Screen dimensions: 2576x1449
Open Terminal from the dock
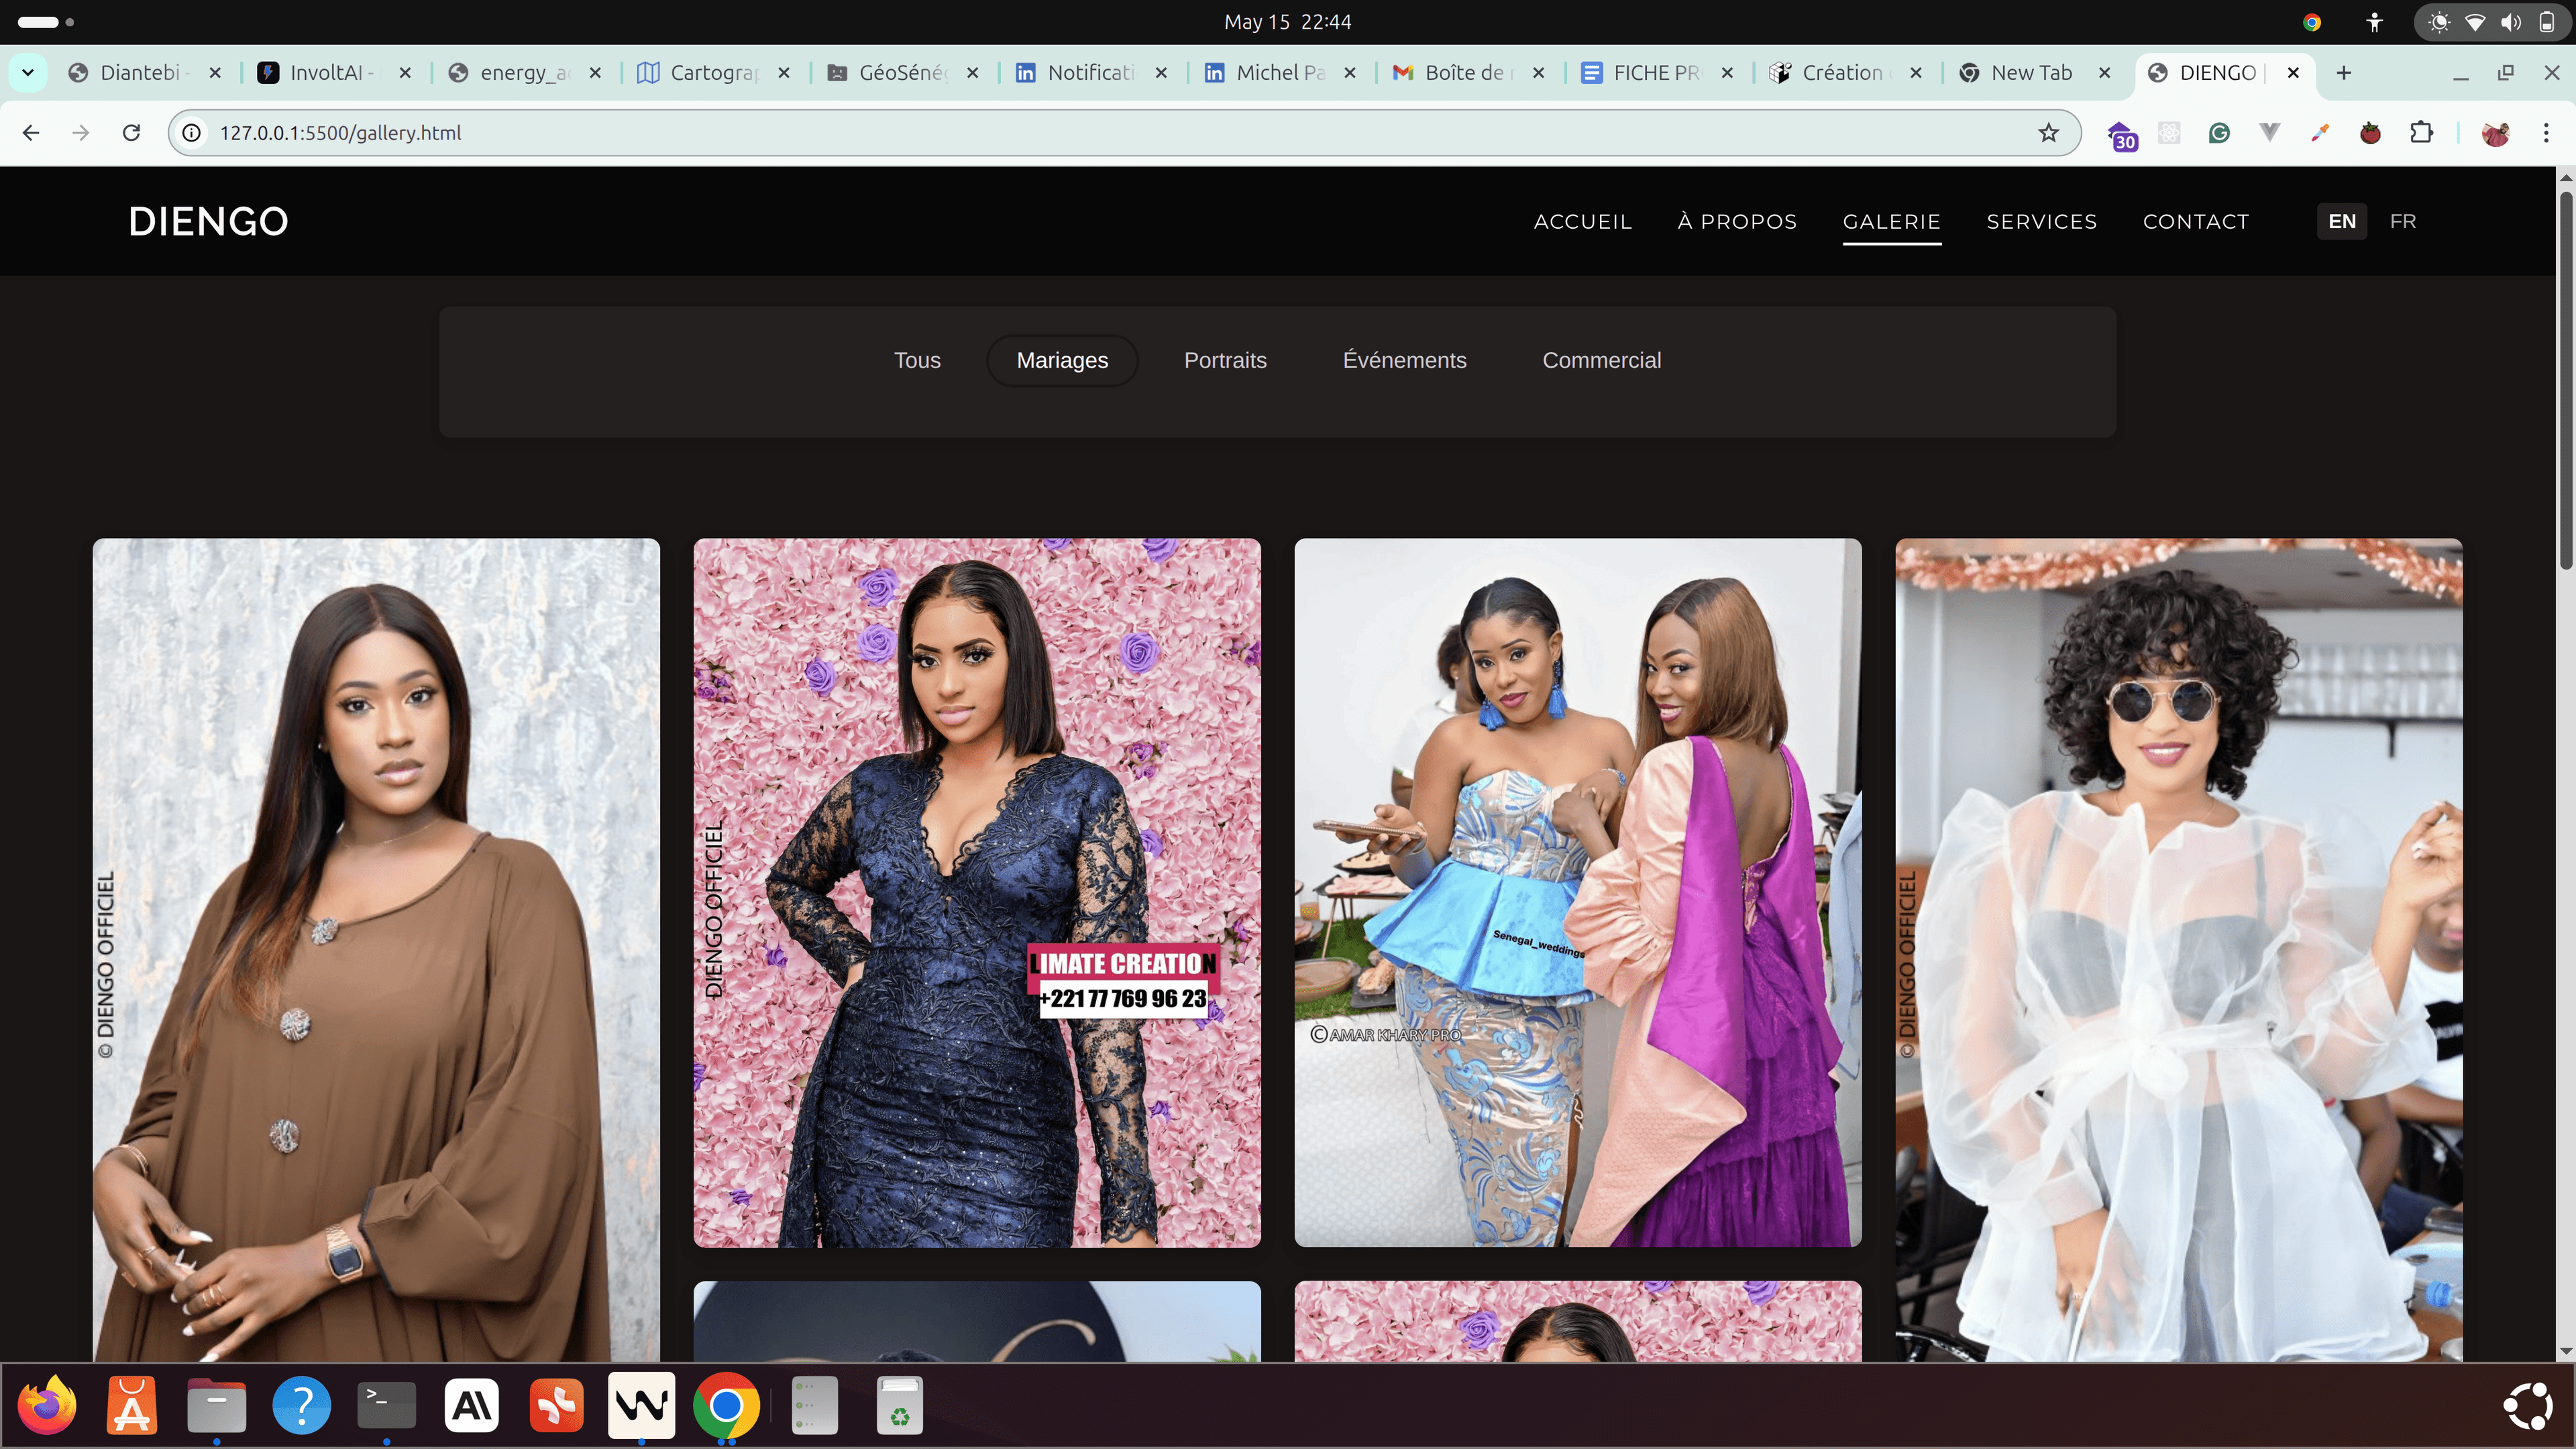pos(386,1405)
